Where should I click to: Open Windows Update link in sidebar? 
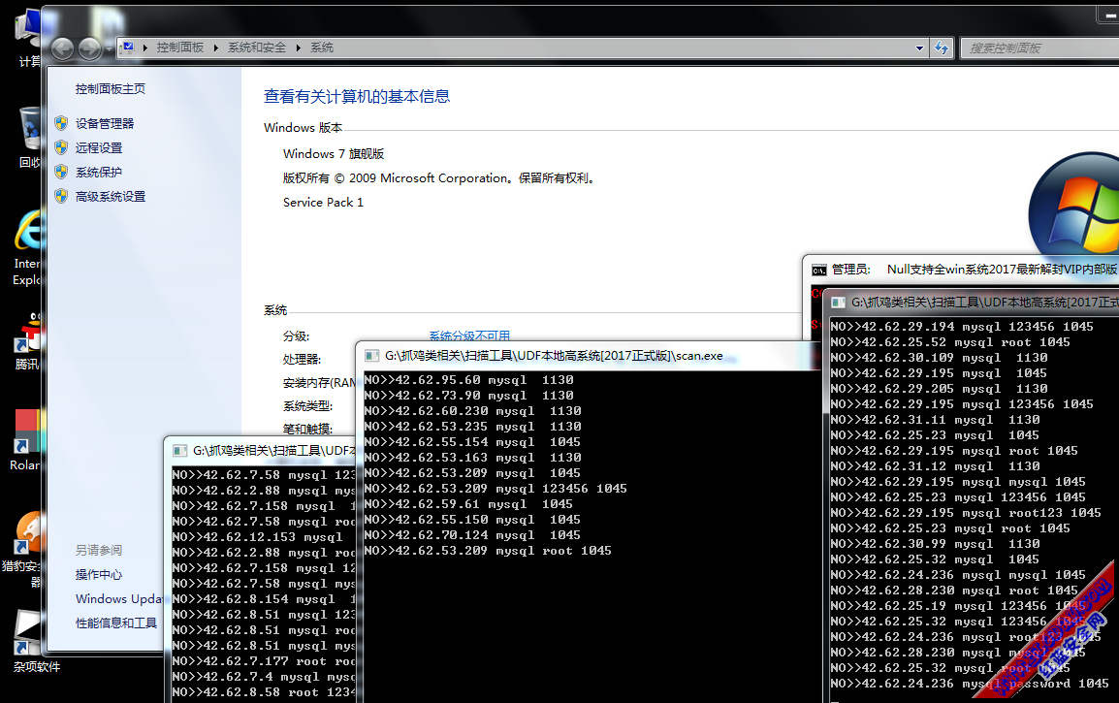point(118,599)
